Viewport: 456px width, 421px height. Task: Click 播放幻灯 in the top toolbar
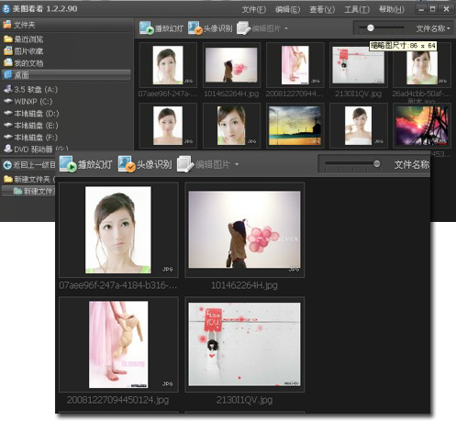161,28
